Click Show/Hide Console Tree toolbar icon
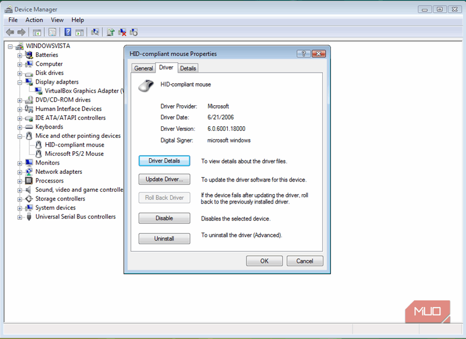466x339 pixels. [37, 33]
